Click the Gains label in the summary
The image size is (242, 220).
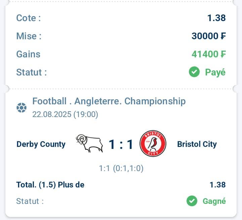click(x=28, y=54)
